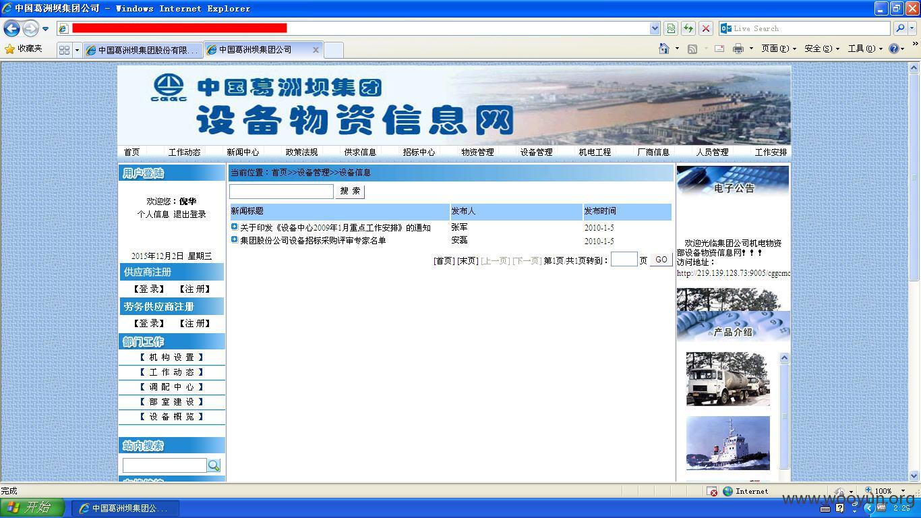Open 工作动态 navigation item

point(184,152)
